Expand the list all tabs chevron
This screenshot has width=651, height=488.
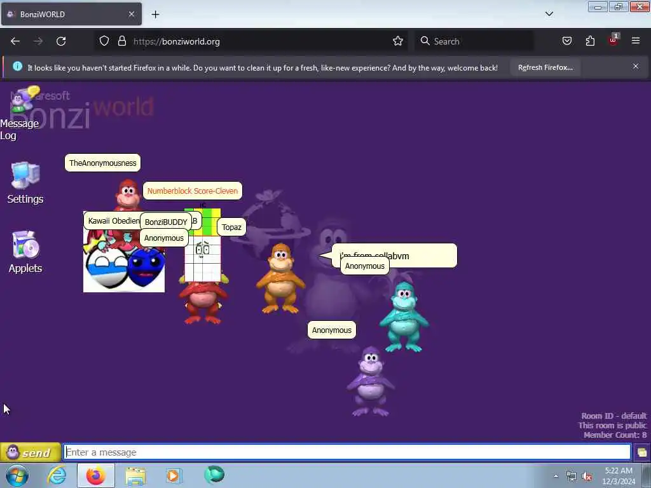coord(549,14)
